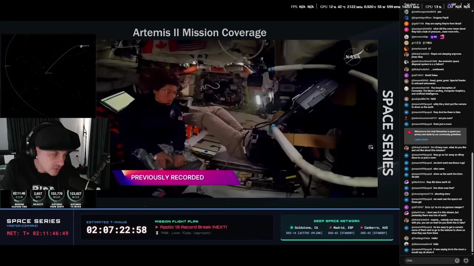
Task: Open gabi7156's orange avatar
Action: coord(407,24)
